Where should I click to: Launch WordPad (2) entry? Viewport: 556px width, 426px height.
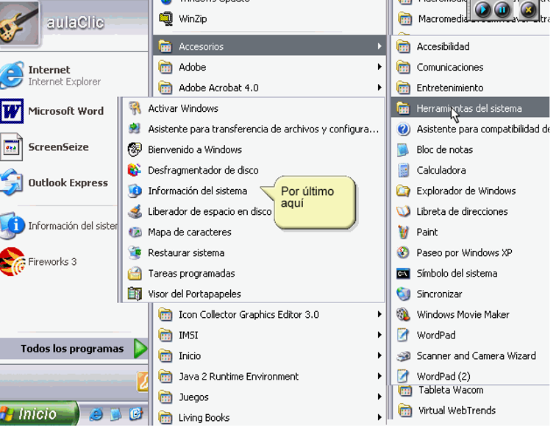pos(471,376)
